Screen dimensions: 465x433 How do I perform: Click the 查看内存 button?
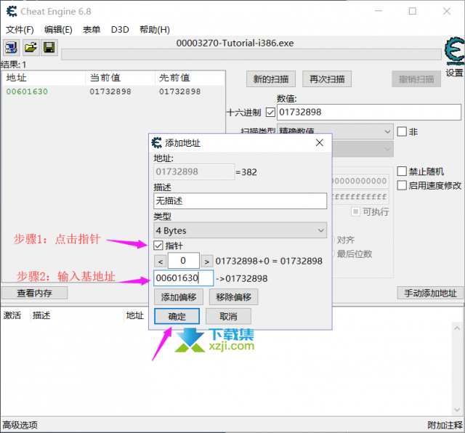[x=34, y=293]
